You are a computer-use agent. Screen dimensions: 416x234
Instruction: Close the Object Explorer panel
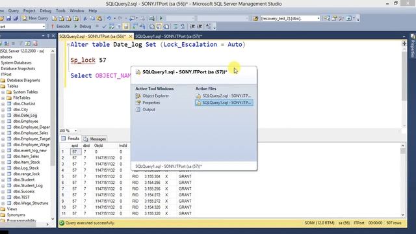pyautogui.click(x=53, y=36)
